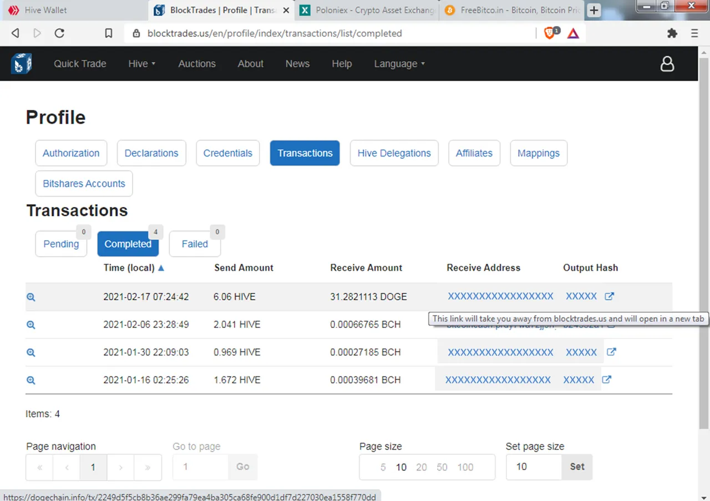Open a new browser tab with plus
Screen dimensions: 710x501
(x=594, y=10)
